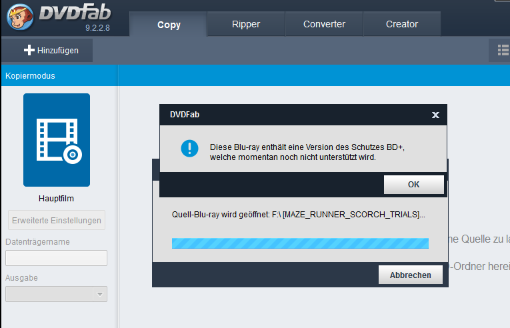Cancel loading with Abbrechen button
This screenshot has width=510, height=328.
(411, 275)
